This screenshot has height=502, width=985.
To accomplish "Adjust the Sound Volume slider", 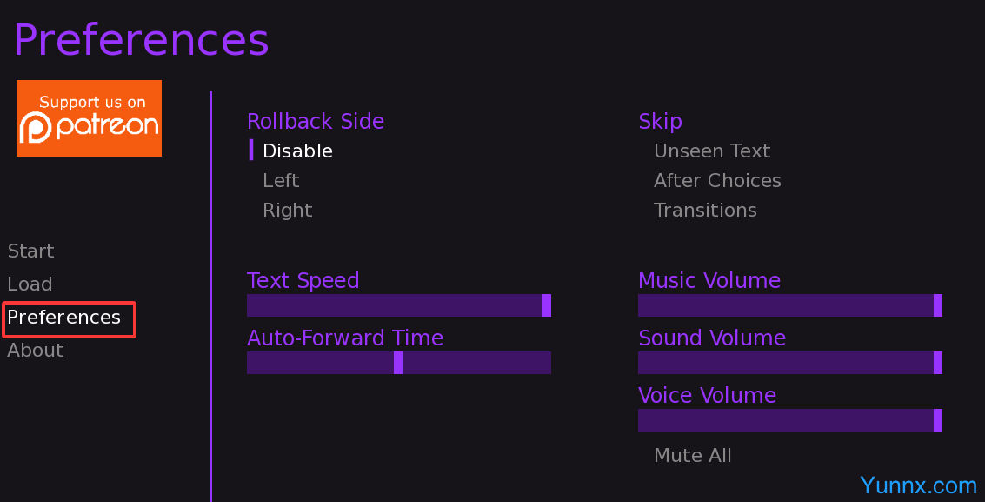I will click(x=786, y=363).
